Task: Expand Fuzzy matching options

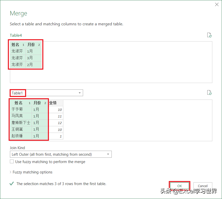Action: 31,172
